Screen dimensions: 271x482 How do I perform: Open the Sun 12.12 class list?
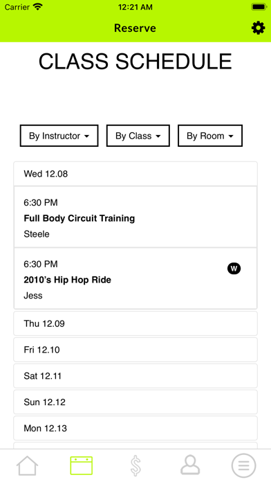pyautogui.click(x=135, y=402)
